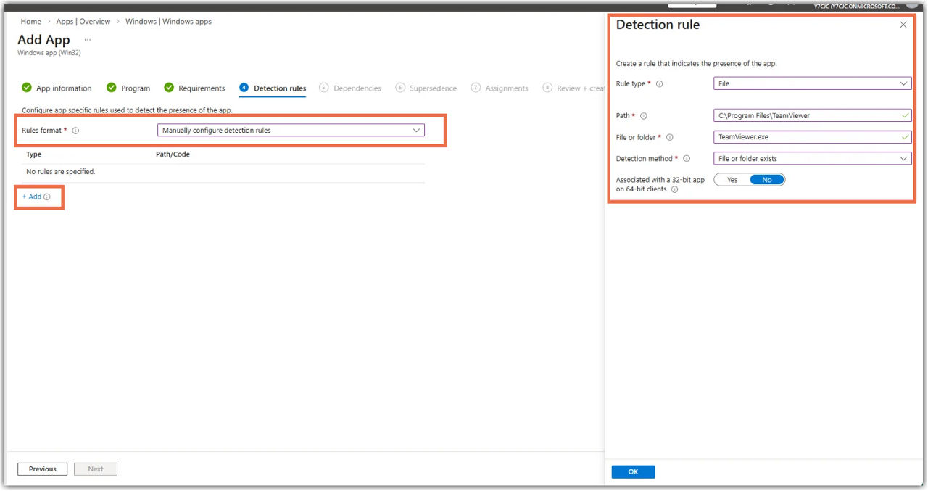Click the OK button in Detection rule pane
The image size is (928, 491).
632,471
